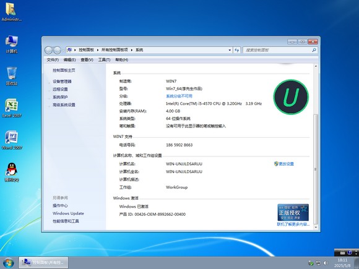Go to 控制面板主页 link
359x269 pixels.
64,70
